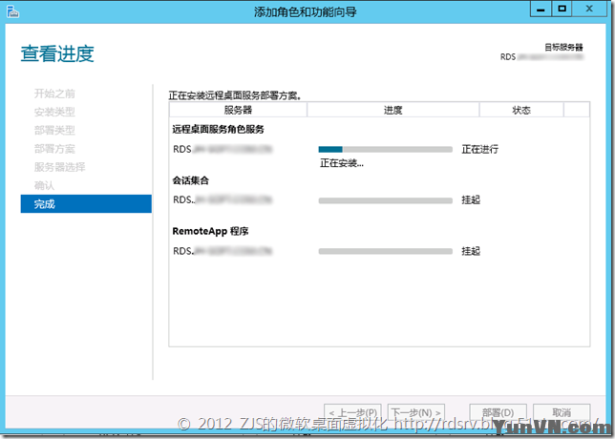Minimize the 添加角色和功能向导 window
615x439 pixels.
(541, 9)
